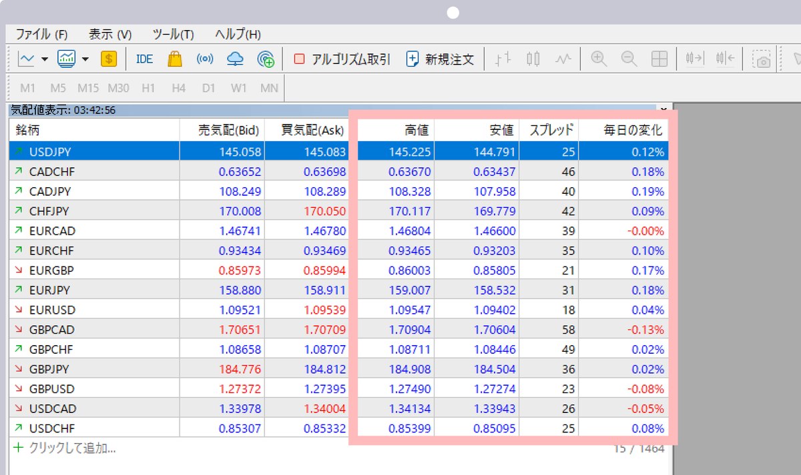Open ヘルプ(H) menu
801x475 pixels.
point(238,35)
